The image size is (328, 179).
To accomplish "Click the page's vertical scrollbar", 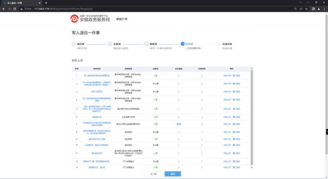I will tap(326, 85).
